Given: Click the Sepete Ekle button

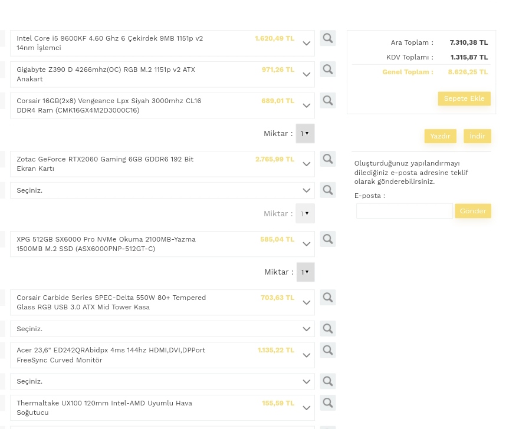Looking at the screenshot, I should tap(464, 98).
